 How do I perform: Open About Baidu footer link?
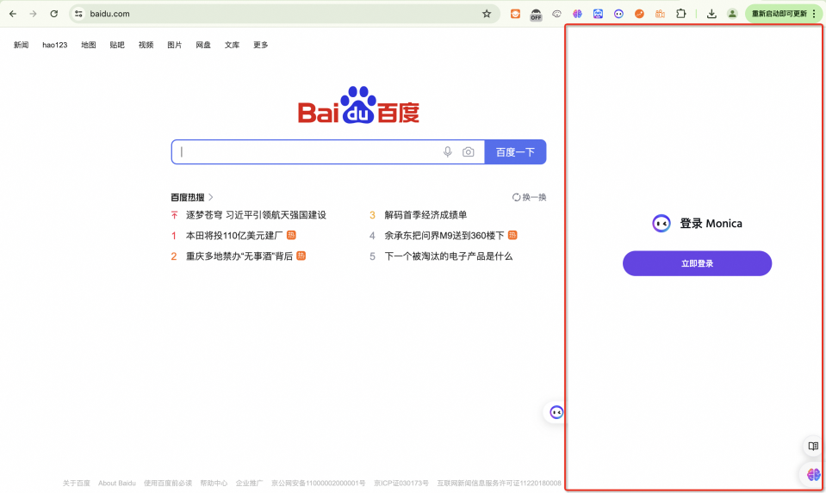coord(117,483)
